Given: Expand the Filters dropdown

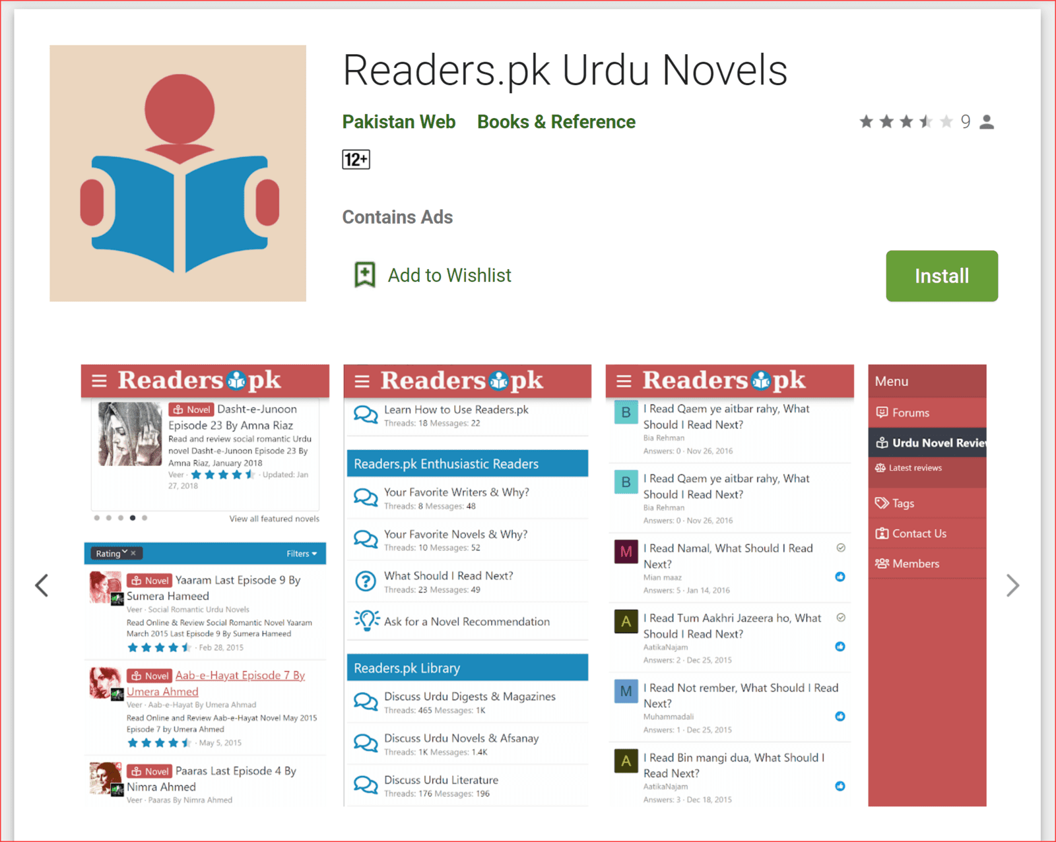Looking at the screenshot, I should pyautogui.click(x=302, y=554).
